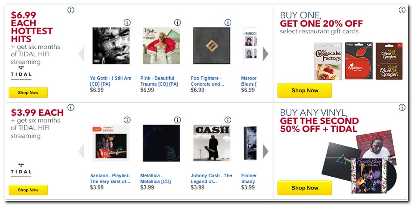Click Shop Now for vinyl offer
This screenshot has width=413, height=206.
click(x=305, y=188)
